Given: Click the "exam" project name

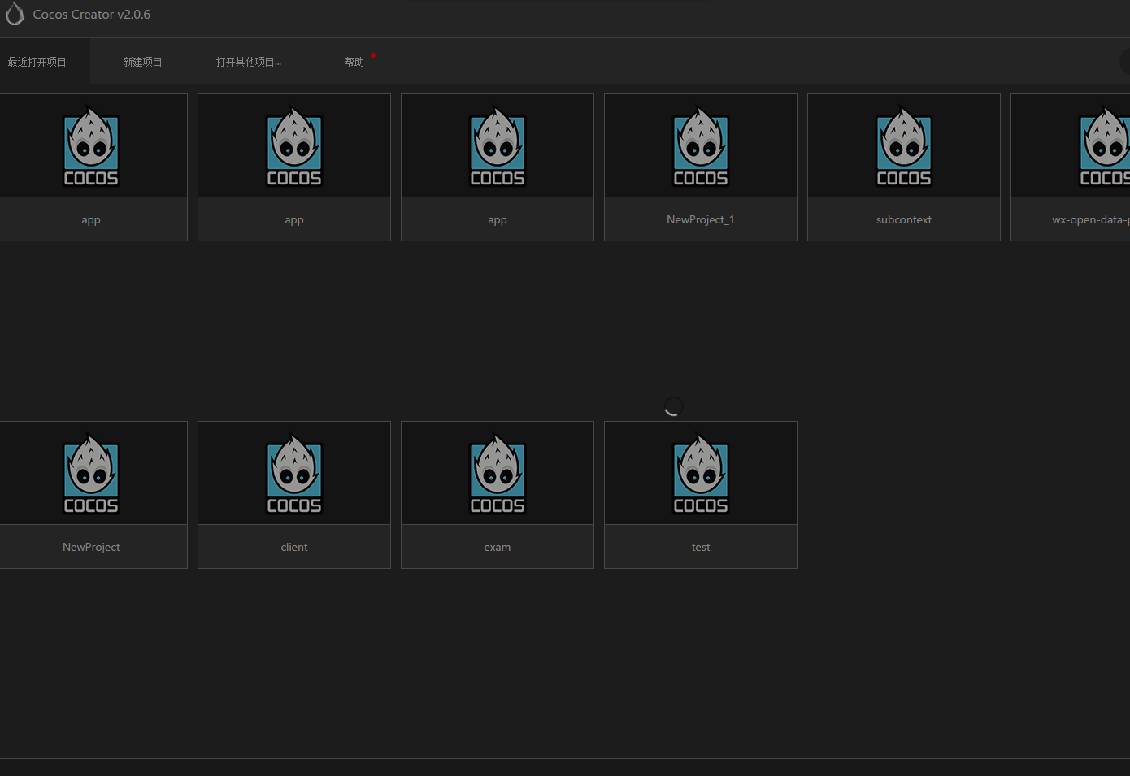Looking at the screenshot, I should 498,547.
